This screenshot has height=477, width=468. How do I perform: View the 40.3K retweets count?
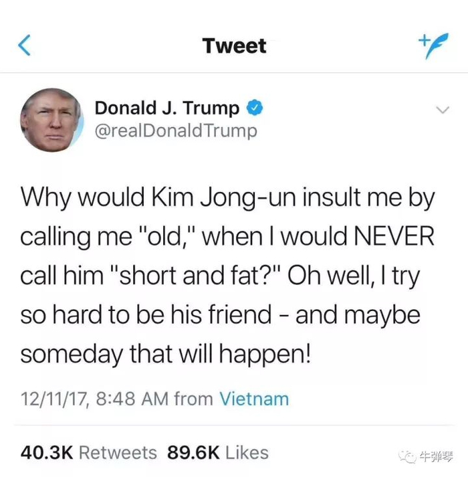[x=47, y=453]
